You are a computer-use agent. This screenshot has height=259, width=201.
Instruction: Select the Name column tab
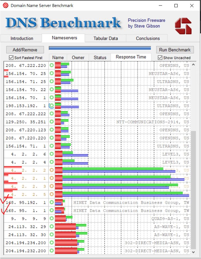click(x=58, y=57)
